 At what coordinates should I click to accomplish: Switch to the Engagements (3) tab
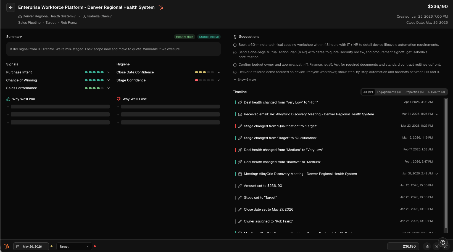pyautogui.click(x=388, y=92)
